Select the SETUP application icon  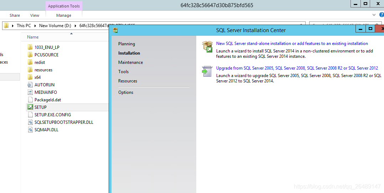(30, 107)
